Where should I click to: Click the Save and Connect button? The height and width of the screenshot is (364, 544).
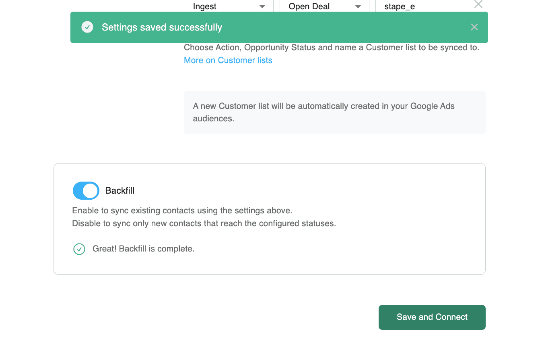(x=432, y=317)
